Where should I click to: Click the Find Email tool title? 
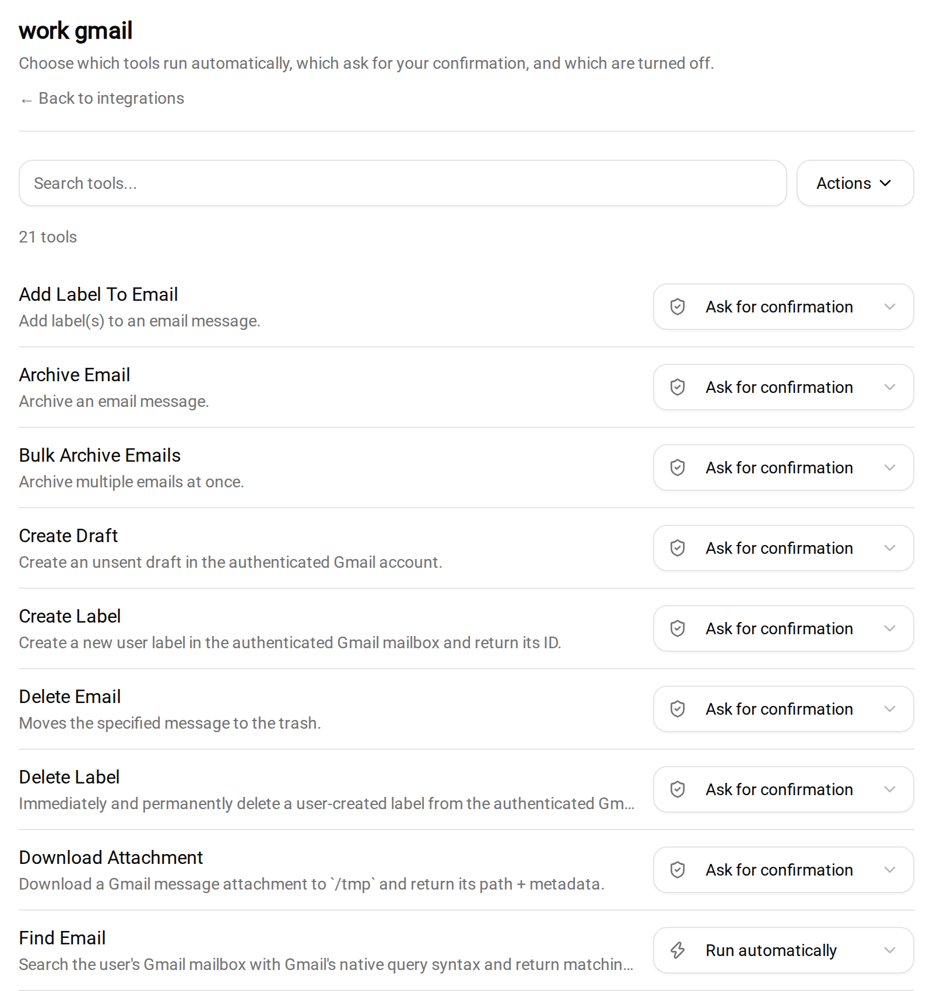coord(62,938)
